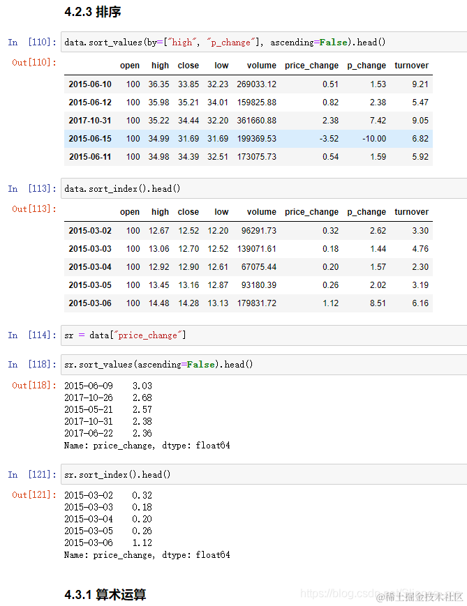Click the price_change value -3.52
The height and width of the screenshot is (606, 467).
[329, 139]
